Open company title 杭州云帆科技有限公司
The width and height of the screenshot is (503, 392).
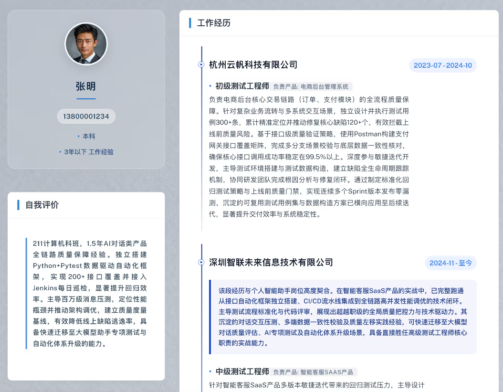click(x=253, y=65)
